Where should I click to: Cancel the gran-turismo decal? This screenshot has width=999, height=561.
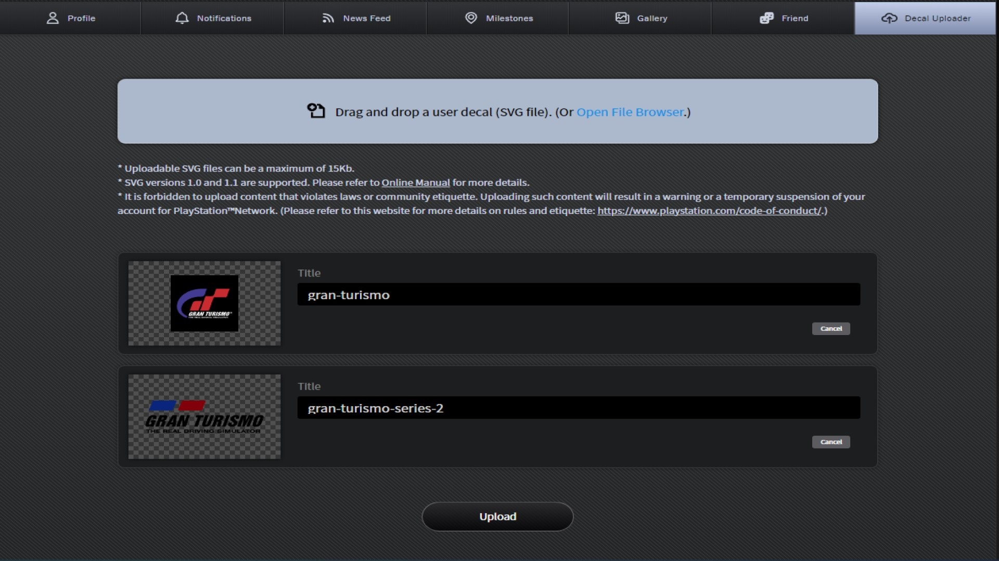830,329
